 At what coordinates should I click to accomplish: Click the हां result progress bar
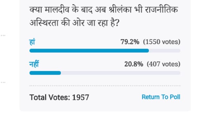click(x=105, y=50)
